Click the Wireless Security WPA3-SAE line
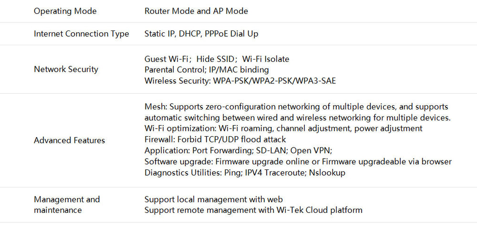477x247 pixels. click(240, 81)
